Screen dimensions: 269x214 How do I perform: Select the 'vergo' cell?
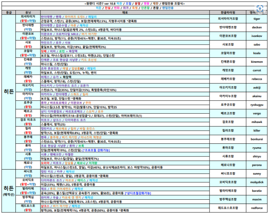click(x=257, y=113)
